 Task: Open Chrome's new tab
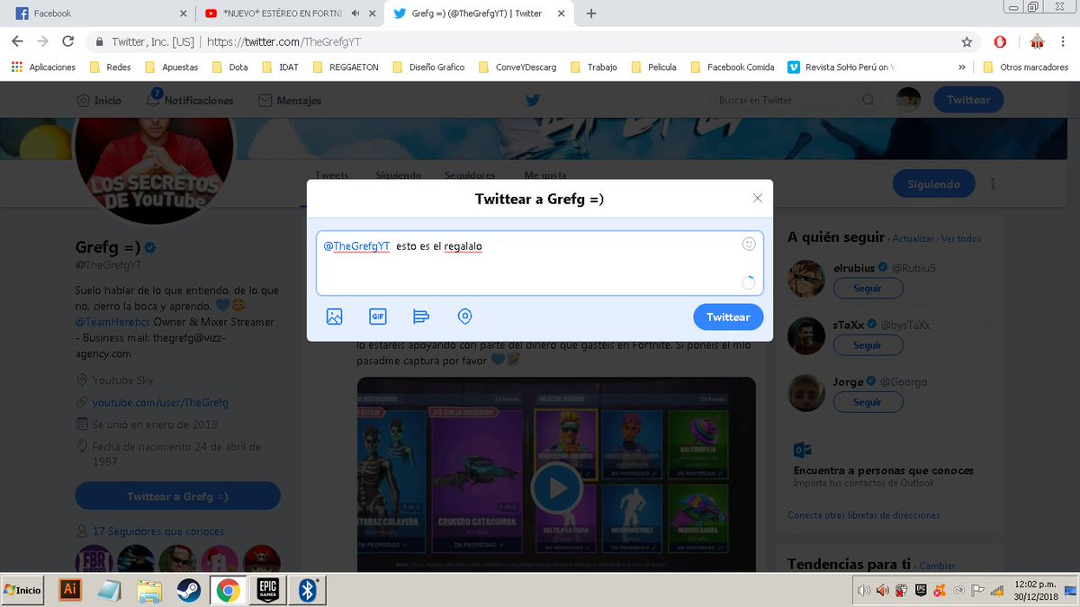[591, 13]
